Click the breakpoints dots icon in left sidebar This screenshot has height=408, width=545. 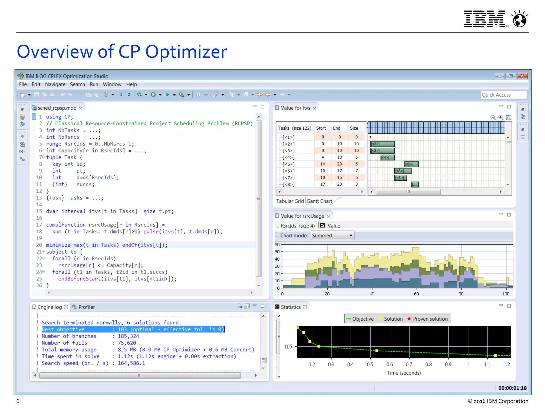[22, 159]
